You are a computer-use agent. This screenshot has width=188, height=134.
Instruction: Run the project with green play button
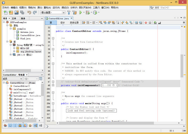point(81,12)
